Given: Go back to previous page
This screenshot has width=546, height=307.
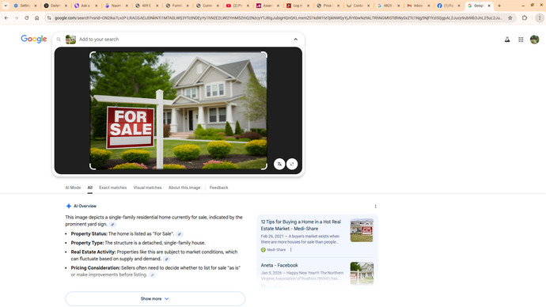Looking at the screenshot, I should coord(6,17).
